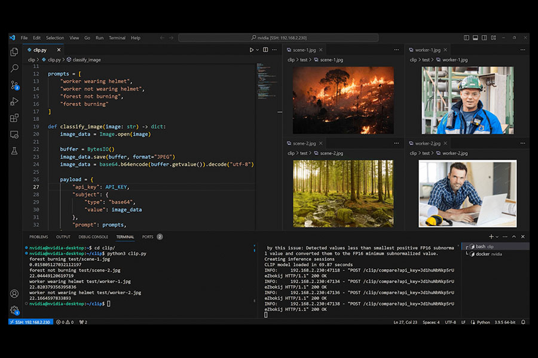Switch to the PROBLEMS panel tab
Viewport: 538px width, 358px height.
click(38, 237)
